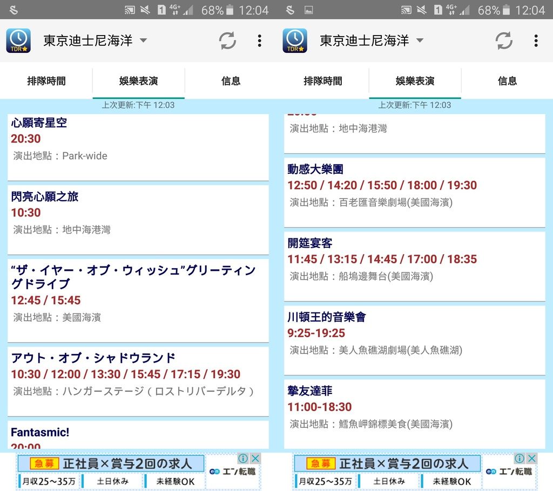Tap image notification icon in right status bar
This screenshot has height=491, width=553.
pos(308,10)
